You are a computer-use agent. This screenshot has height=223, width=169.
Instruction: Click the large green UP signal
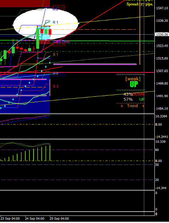pos(134,84)
